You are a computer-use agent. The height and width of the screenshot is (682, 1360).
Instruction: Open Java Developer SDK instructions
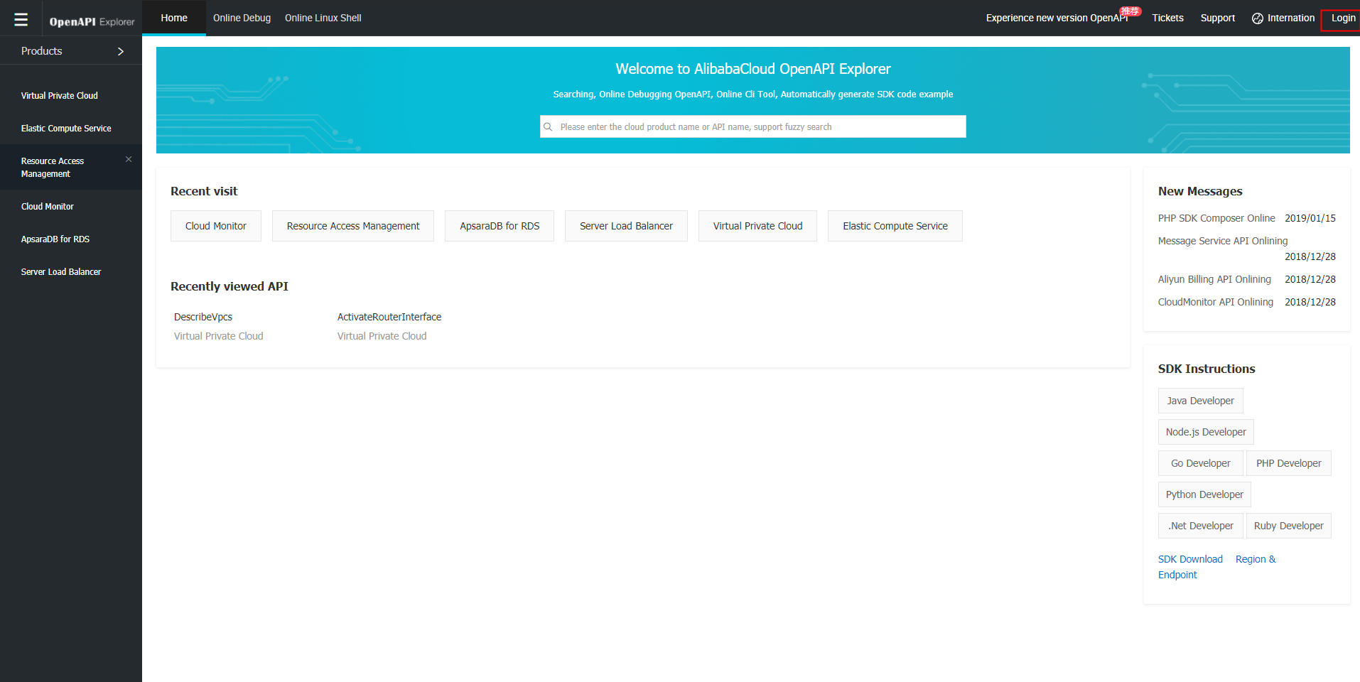(x=1201, y=401)
